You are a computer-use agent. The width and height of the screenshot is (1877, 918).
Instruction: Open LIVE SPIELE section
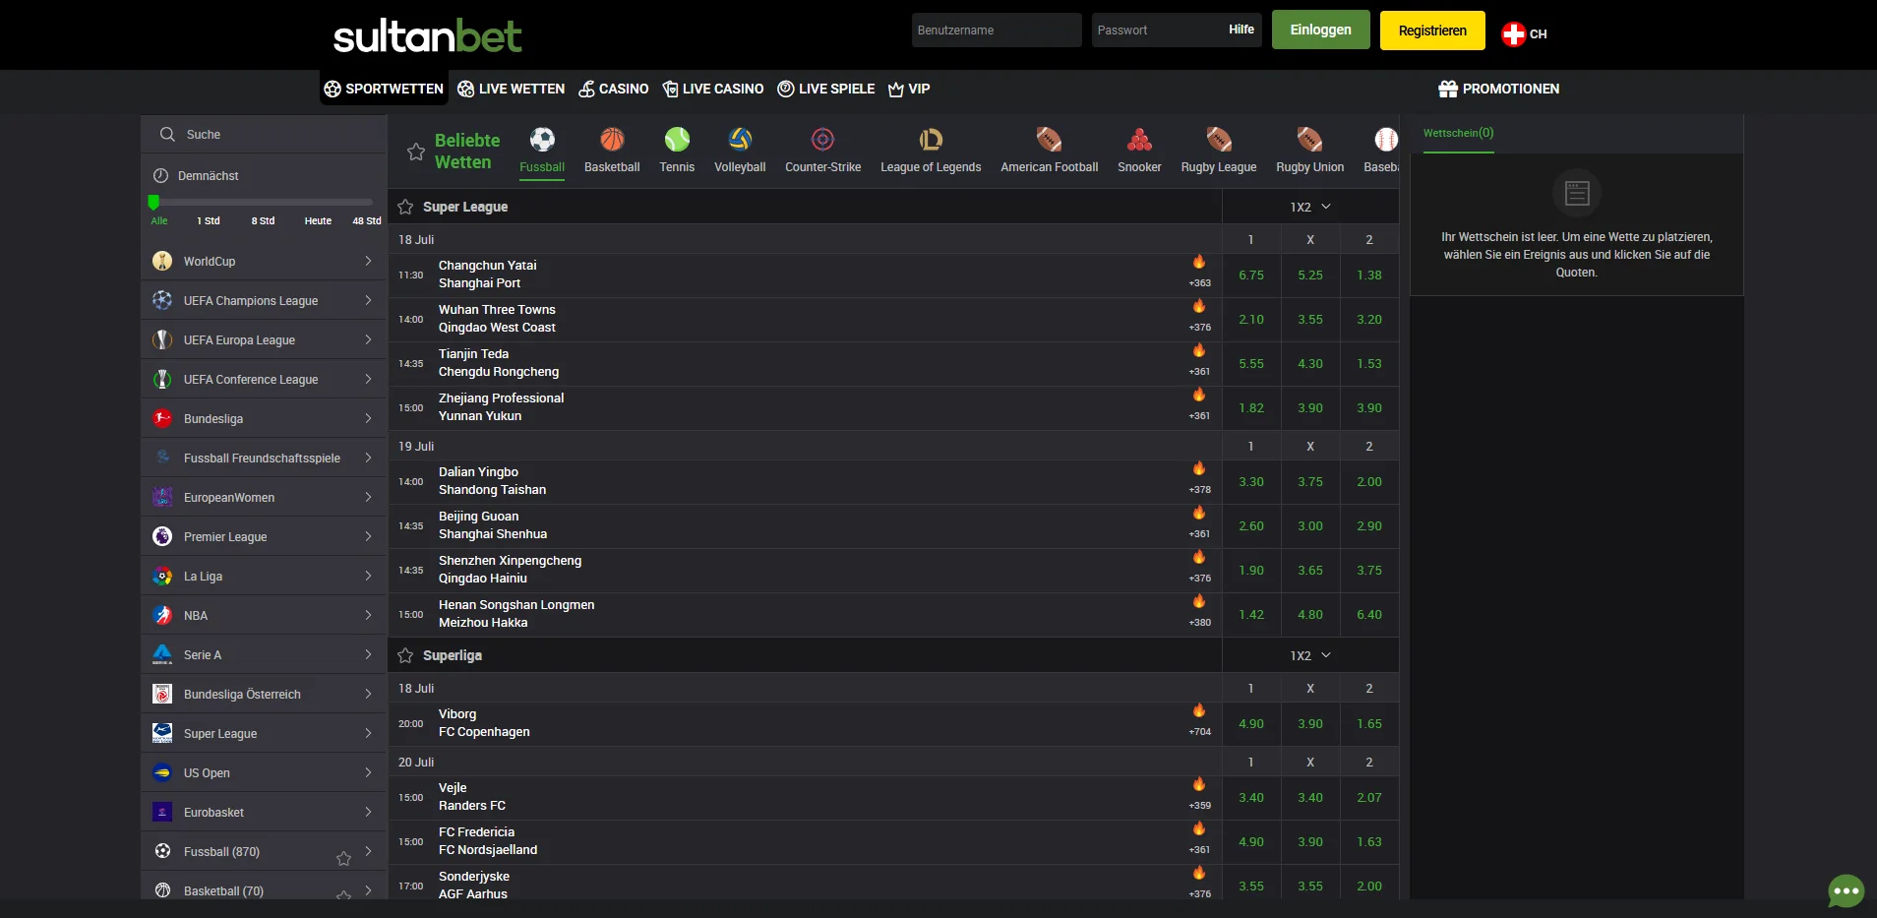pos(825,89)
